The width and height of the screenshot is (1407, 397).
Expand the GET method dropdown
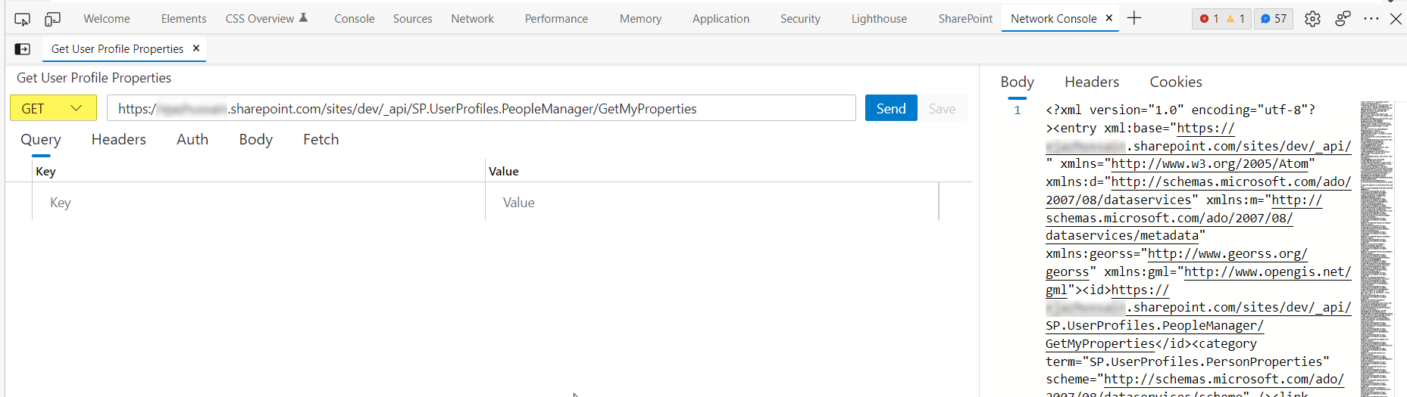tap(53, 108)
